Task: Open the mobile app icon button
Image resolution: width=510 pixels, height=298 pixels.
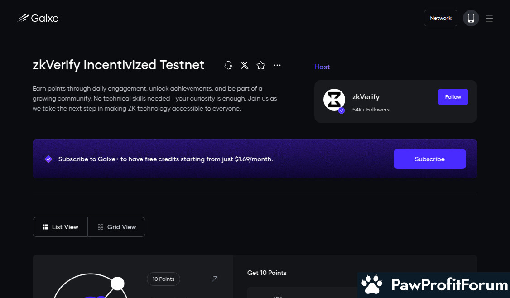Action: click(471, 18)
